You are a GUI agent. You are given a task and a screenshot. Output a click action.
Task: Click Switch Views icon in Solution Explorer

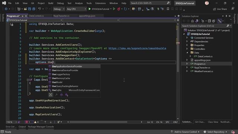point(197,21)
